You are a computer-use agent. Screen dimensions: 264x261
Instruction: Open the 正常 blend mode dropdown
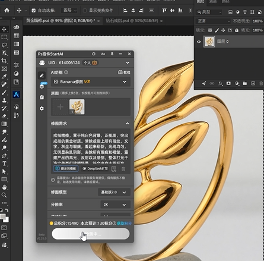(213, 21)
